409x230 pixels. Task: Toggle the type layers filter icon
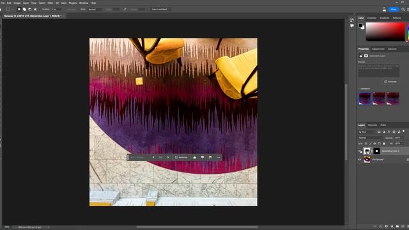[x=389, y=132]
